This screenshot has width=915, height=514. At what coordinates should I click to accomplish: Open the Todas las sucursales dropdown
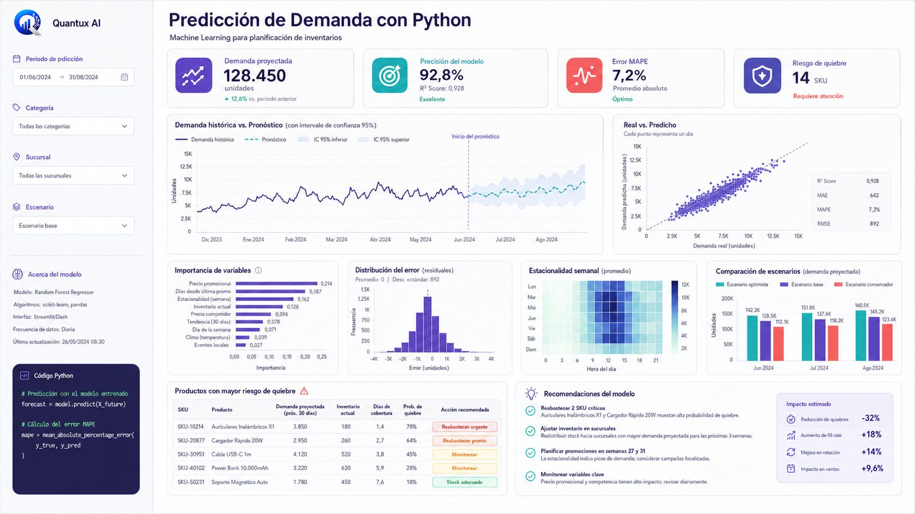[x=73, y=175]
